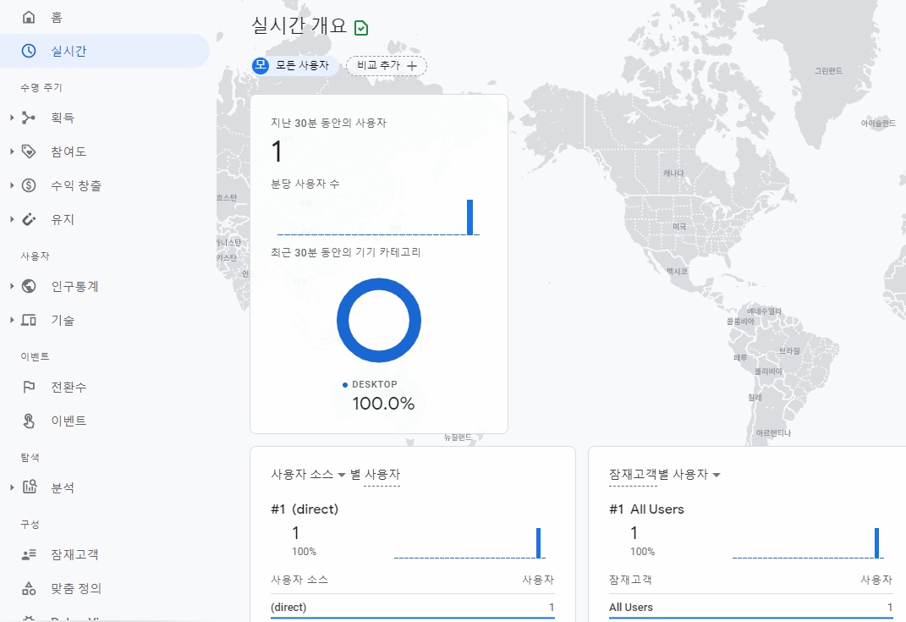Click the blue bar in All Users sparkline
906x622 pixels.
click(876, 542)
